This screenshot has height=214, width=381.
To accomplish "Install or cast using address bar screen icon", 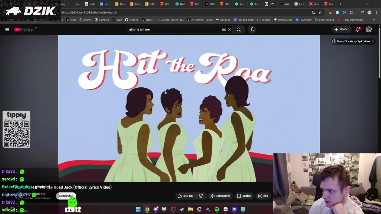I will [314, 12].
